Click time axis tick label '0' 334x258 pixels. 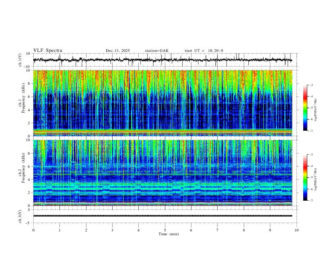33,230
